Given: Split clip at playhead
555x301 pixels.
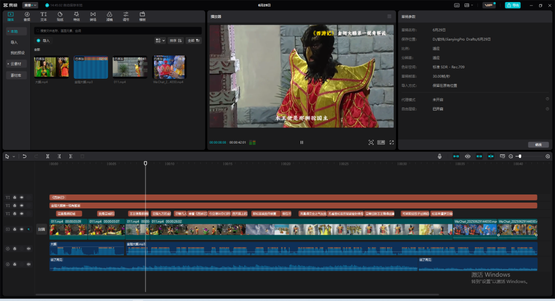Looking at the screenshot, I should point(47,156).
